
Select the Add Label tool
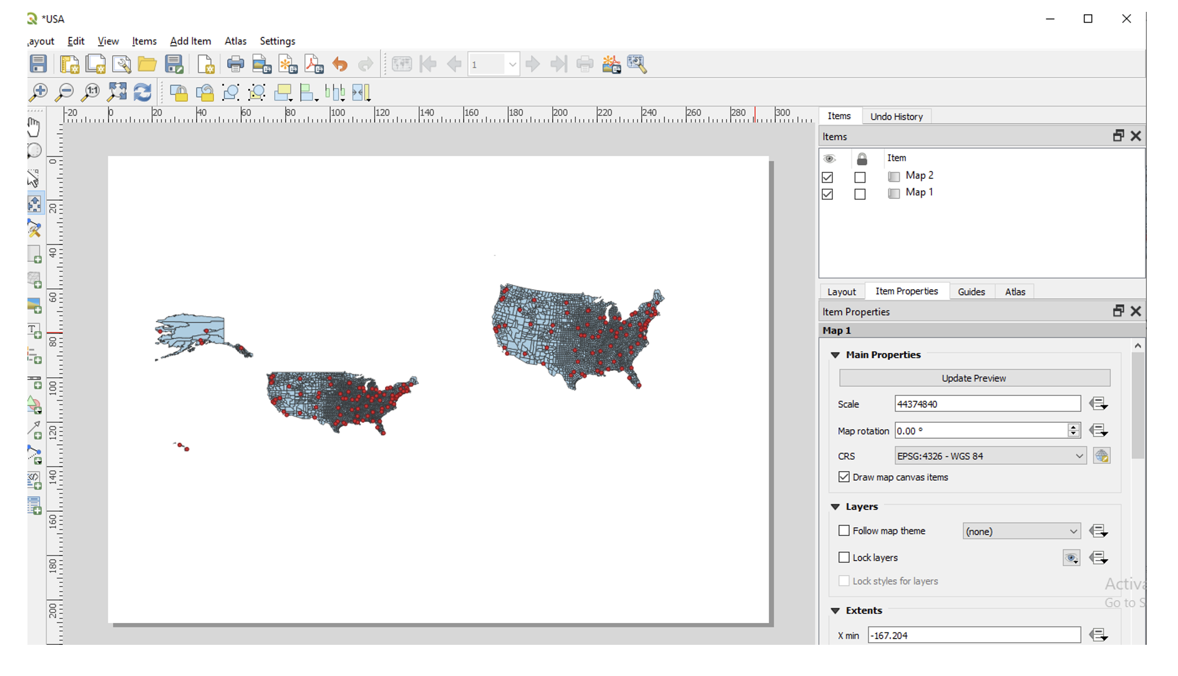[x=34, y=331]
